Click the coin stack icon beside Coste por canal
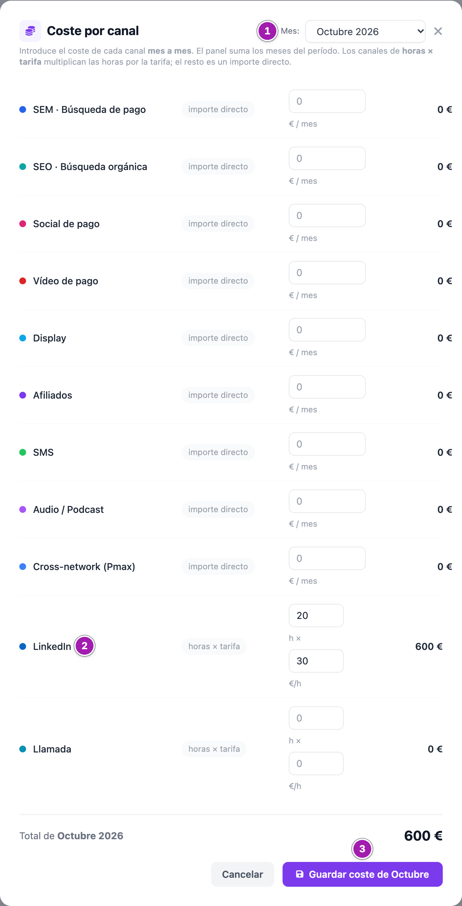This screenshot has width=462, height=906. 30,31
